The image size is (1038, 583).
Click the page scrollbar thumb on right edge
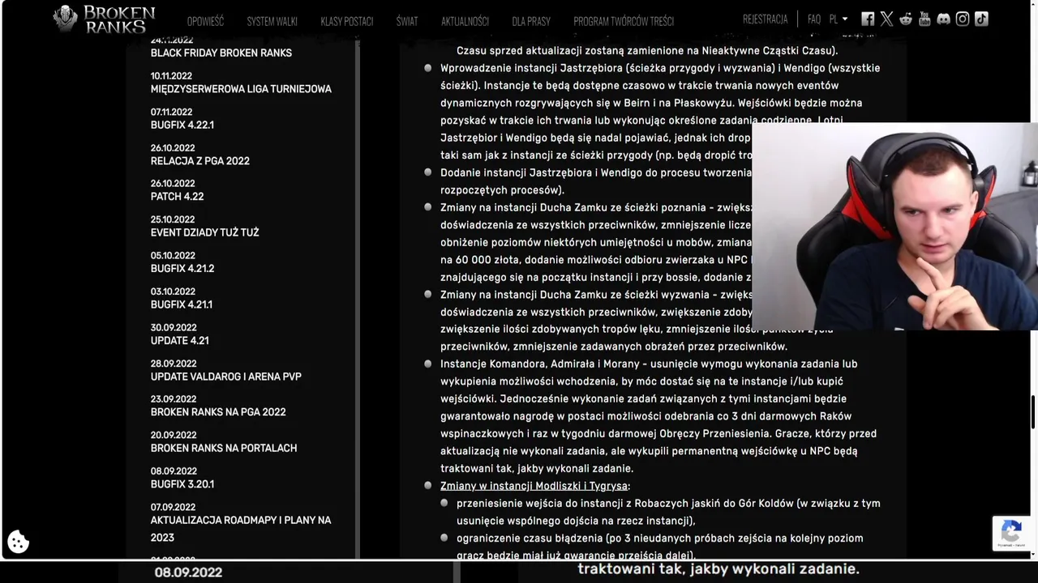pos(1033,412)
